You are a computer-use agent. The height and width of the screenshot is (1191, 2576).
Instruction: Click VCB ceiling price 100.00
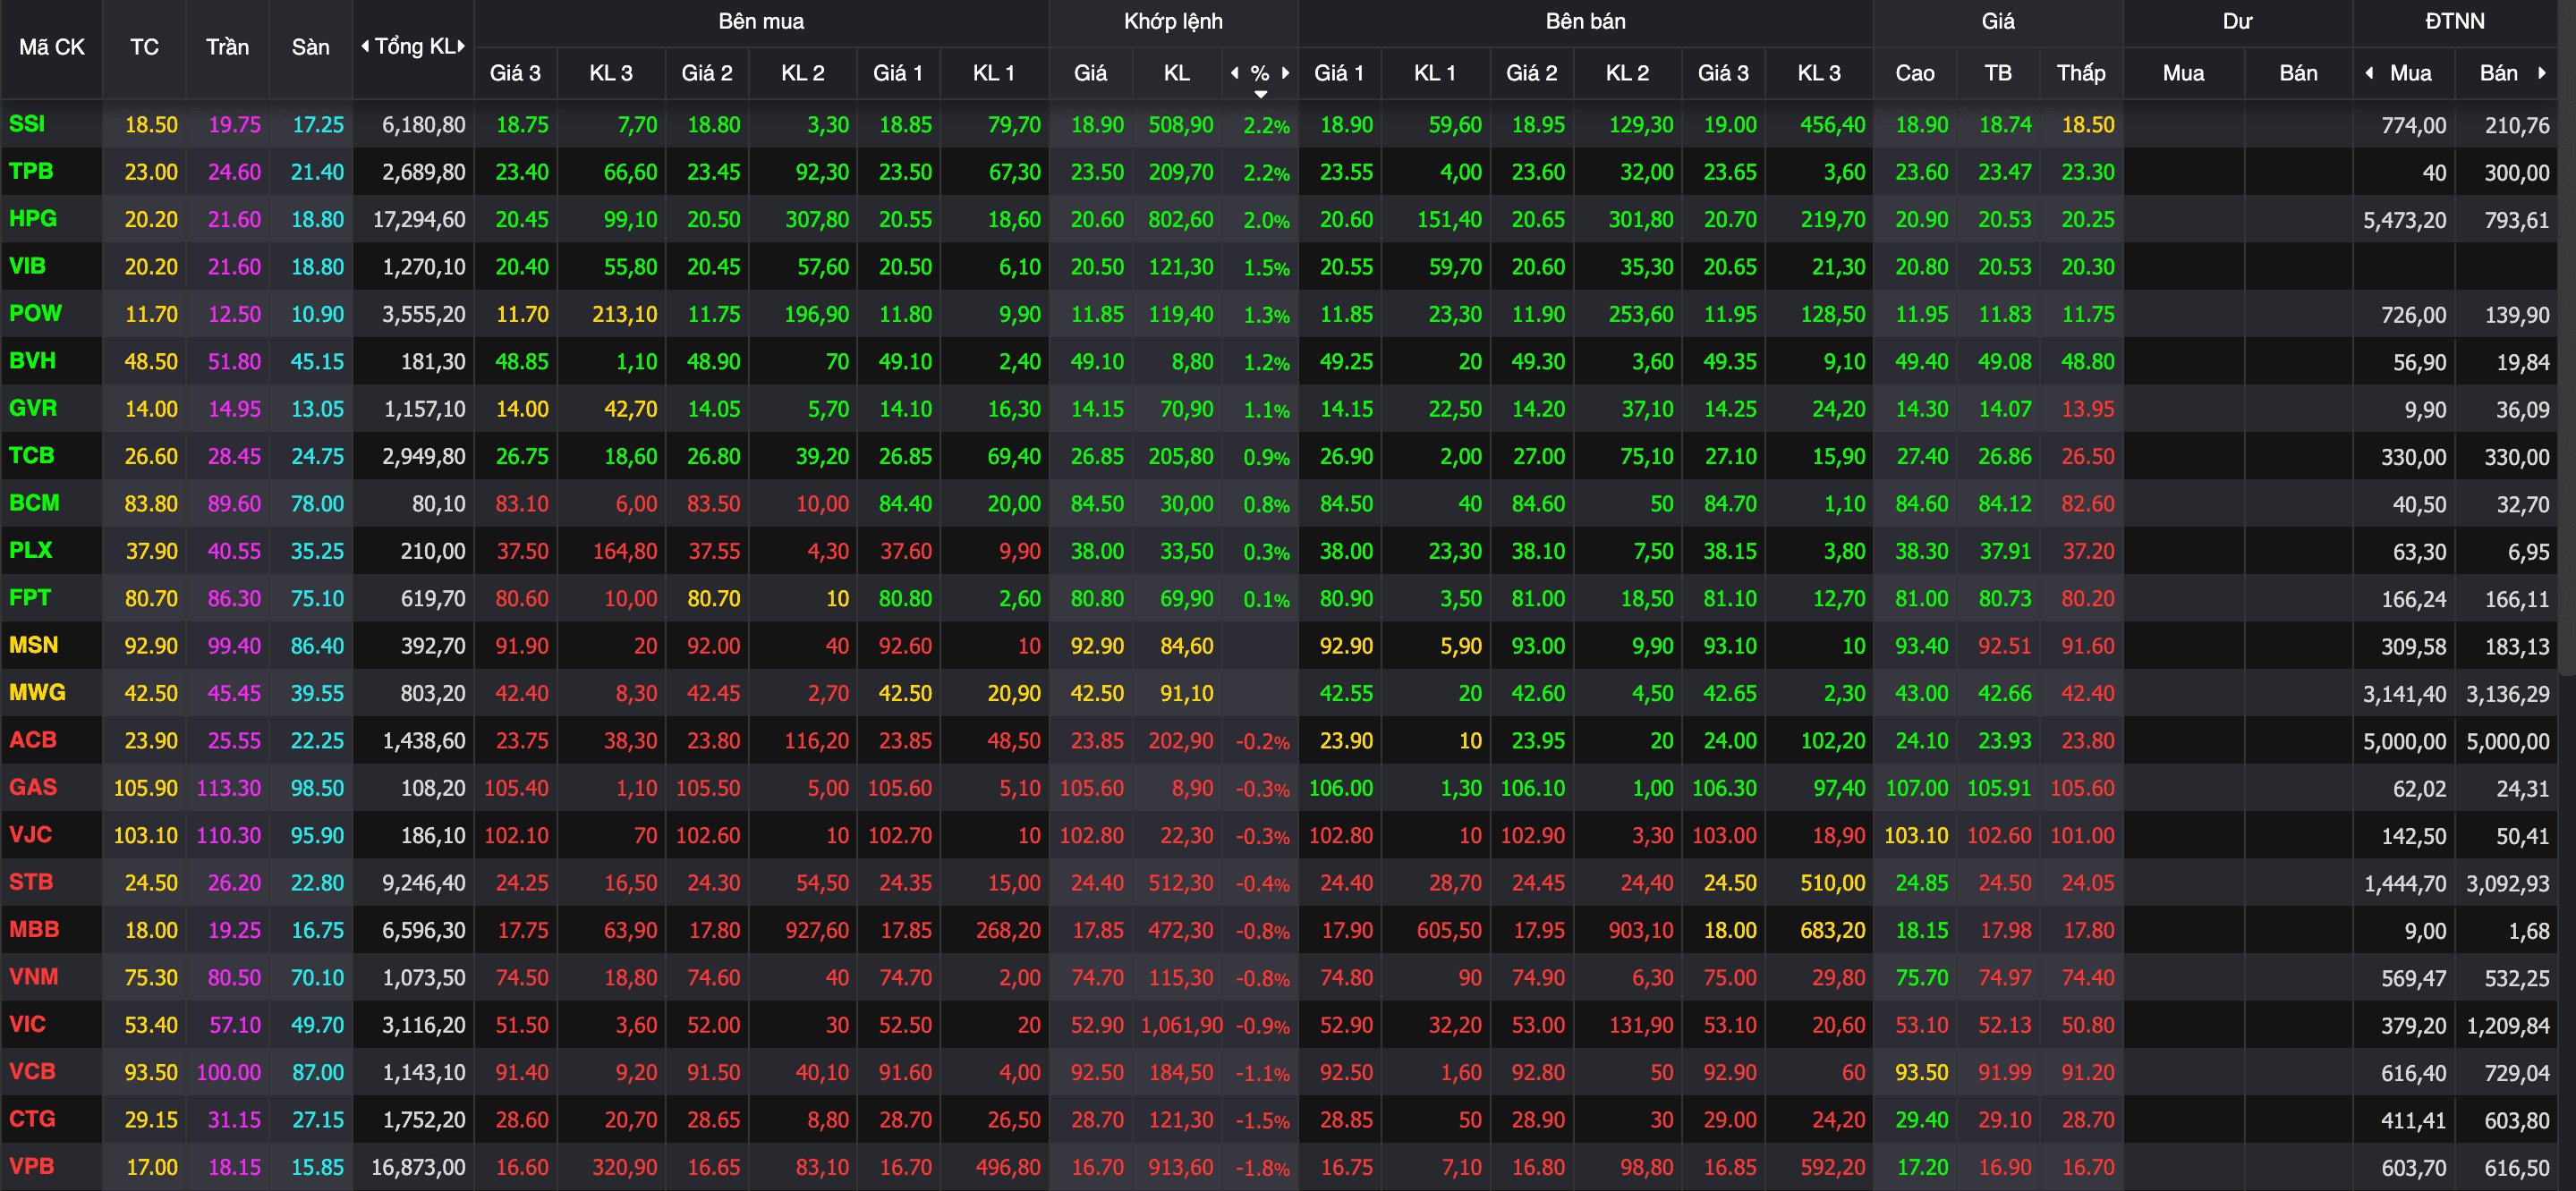(x=229, y=1072)
